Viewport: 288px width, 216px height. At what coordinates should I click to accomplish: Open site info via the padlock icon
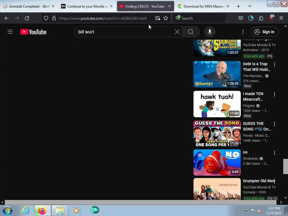54,18
